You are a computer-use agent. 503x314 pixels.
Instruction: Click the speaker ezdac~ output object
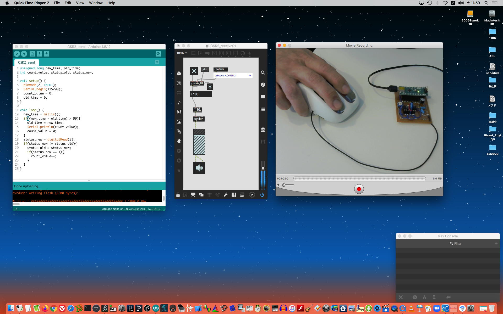[x=199, y=168]
